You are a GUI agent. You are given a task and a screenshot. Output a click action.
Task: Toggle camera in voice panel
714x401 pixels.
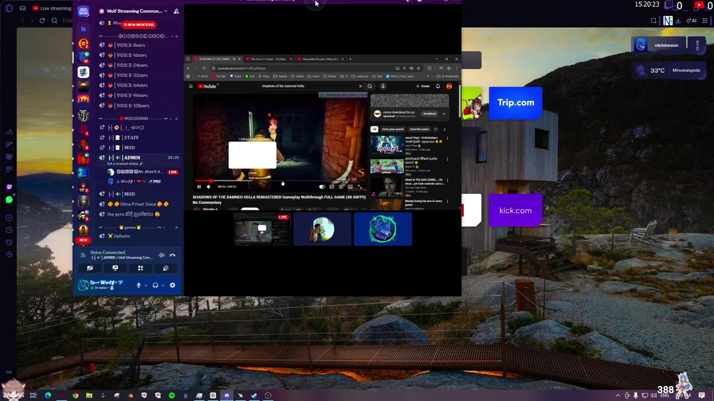(90, 268)
